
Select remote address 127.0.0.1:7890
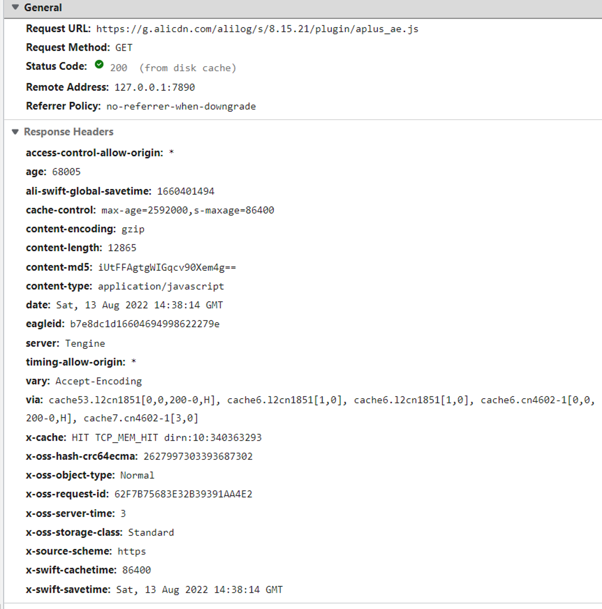pos(155,87)
